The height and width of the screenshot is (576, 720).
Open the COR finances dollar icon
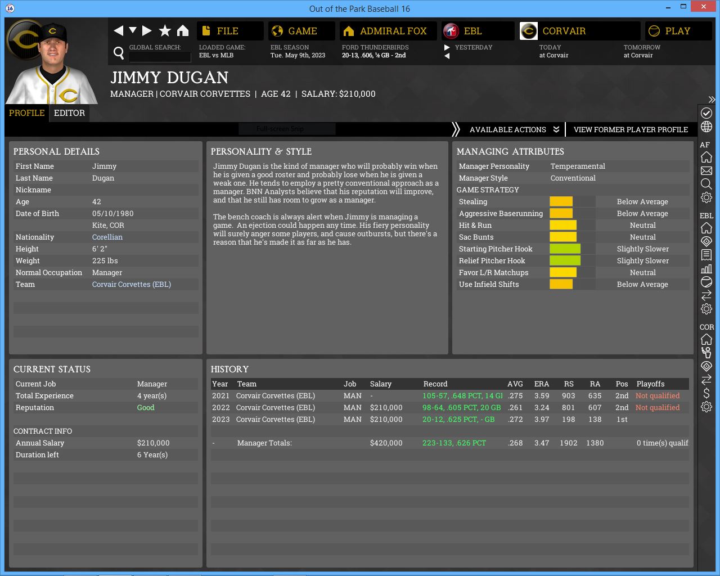click(x=706, y=393)
